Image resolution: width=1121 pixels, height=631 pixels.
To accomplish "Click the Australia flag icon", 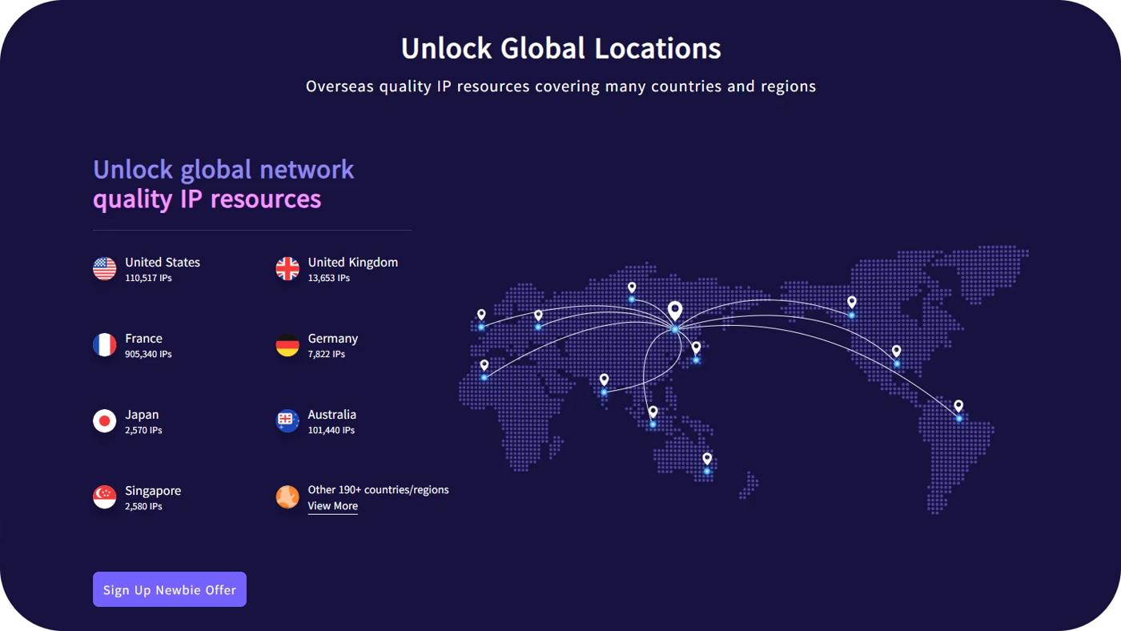I will pos(287,421).
